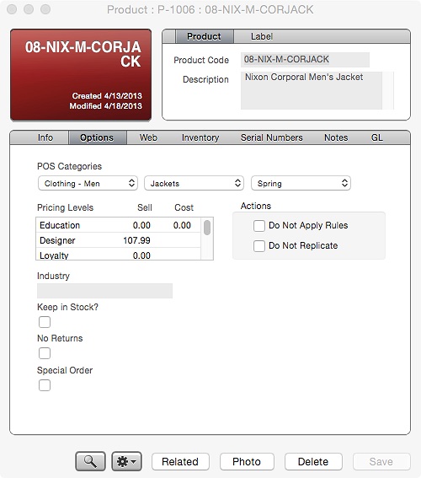
Task: Open the Jackets subcategory dropdown
Action: 194,183
